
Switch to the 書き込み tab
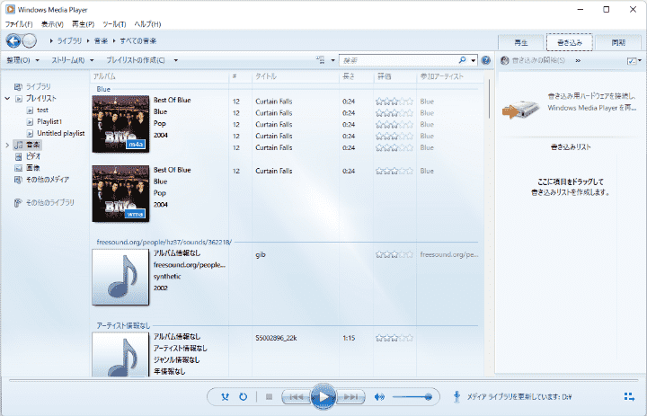570,42
